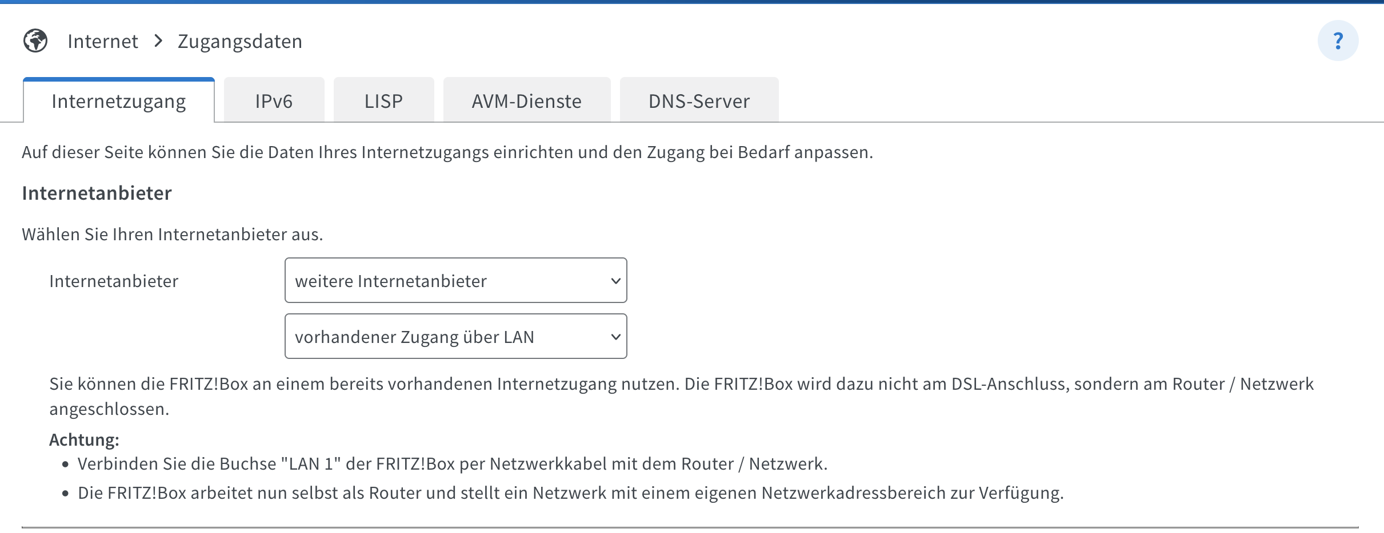The image size is (1384, 533).
Task: Click the 'Auf dieser Seite' intro text
Action: [x=447, y=152]
